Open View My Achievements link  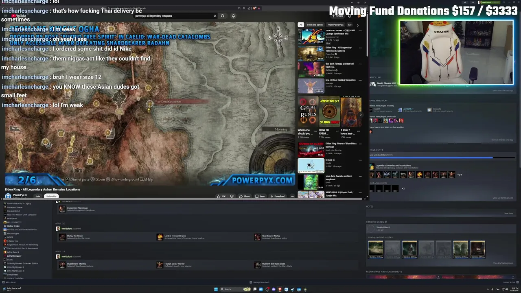coord(503,198)
